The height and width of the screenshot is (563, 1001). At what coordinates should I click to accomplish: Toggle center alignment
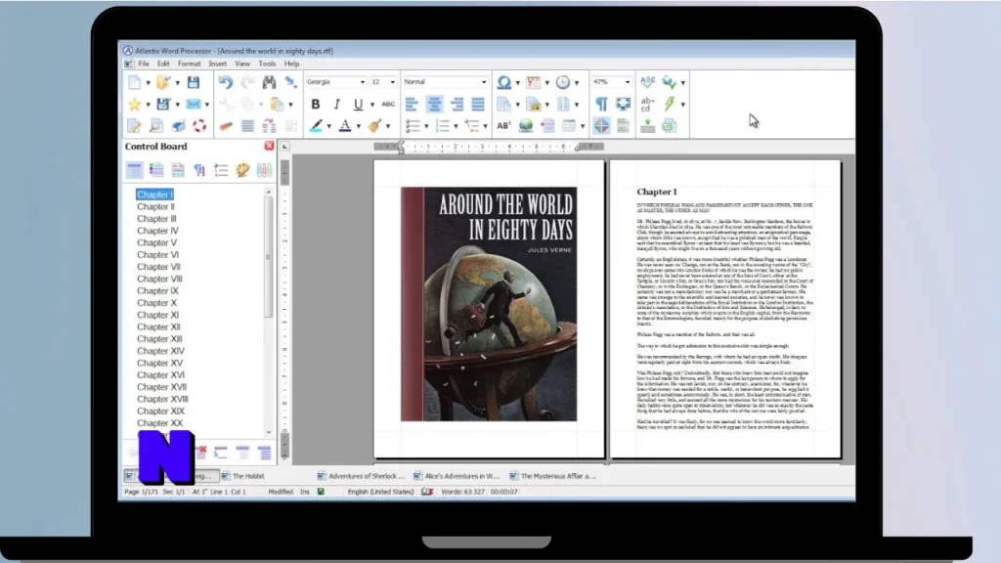434,104
